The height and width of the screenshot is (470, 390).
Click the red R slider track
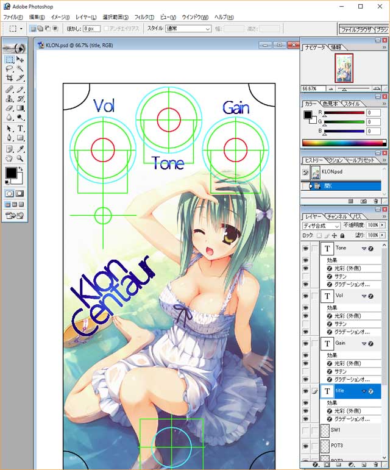[344, 113]
